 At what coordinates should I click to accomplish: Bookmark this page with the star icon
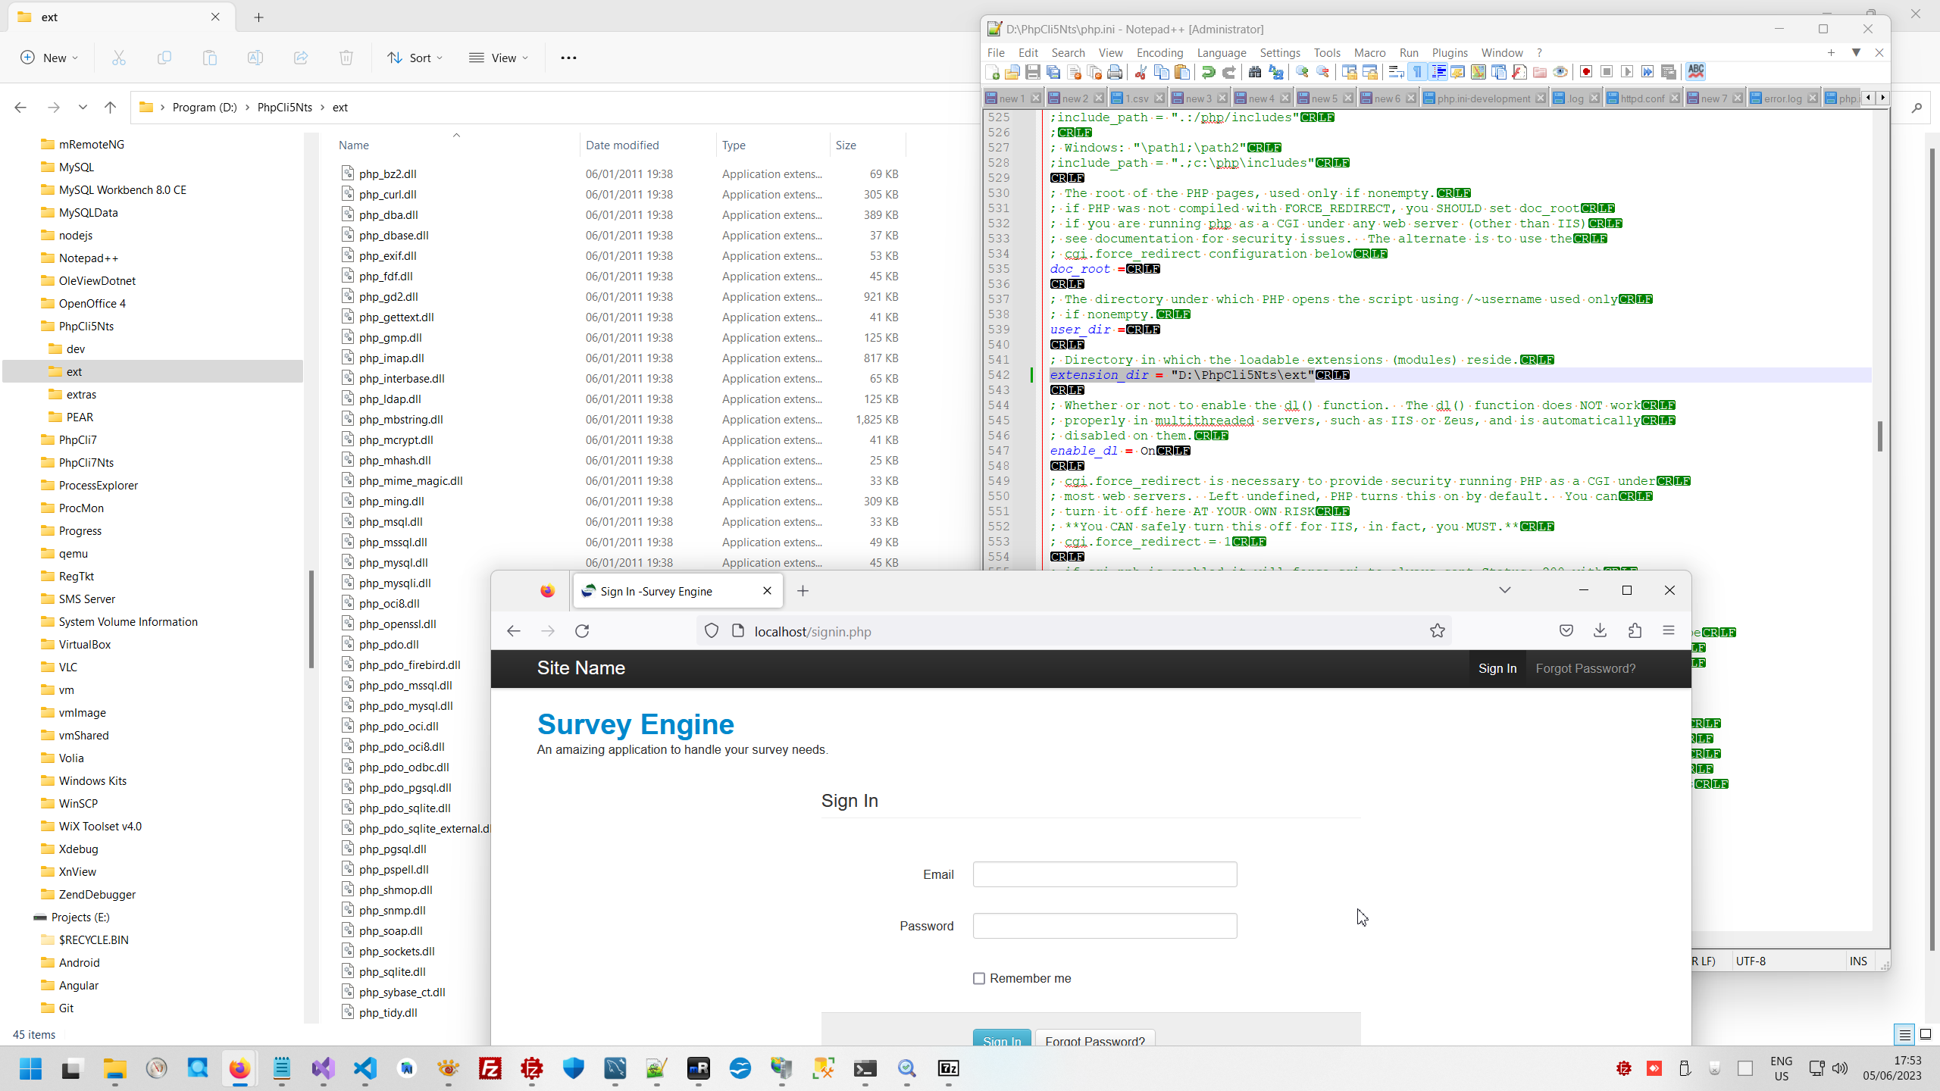[1437, 631]
